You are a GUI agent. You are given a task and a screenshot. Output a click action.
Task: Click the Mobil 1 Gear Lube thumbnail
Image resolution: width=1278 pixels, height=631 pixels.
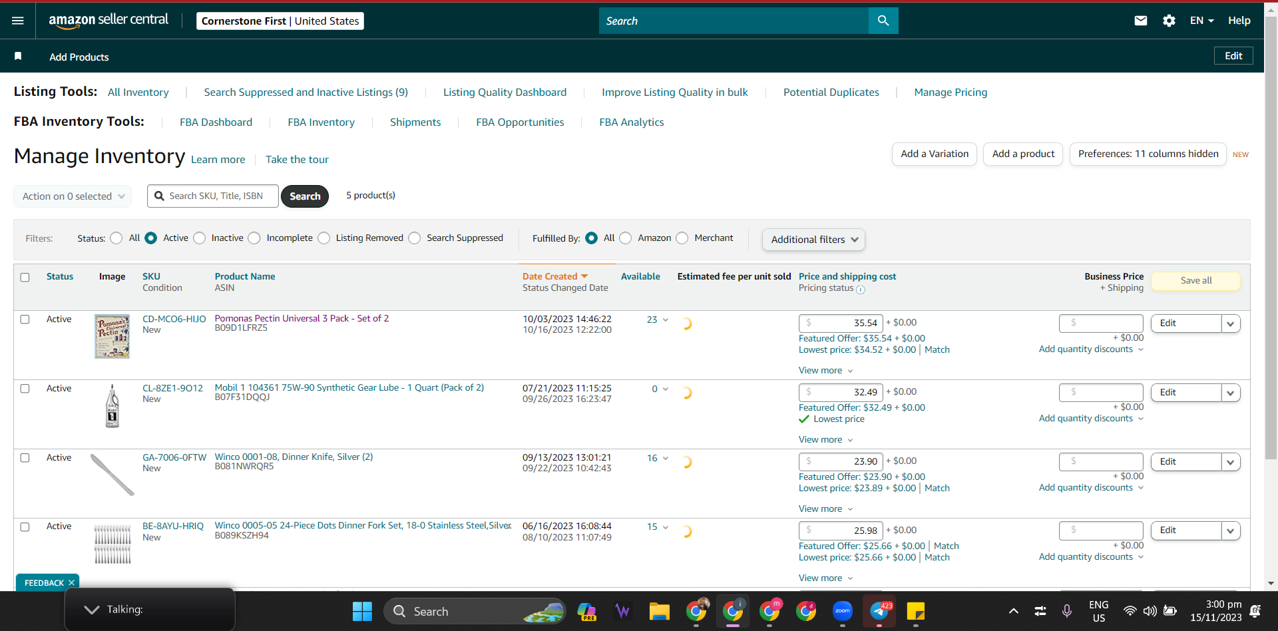(112, 405)
